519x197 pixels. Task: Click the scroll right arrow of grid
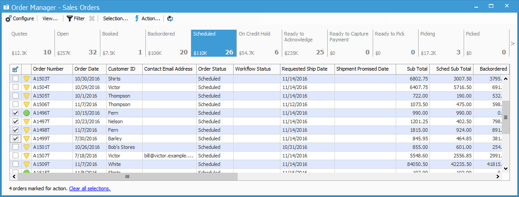coord(497,177)
